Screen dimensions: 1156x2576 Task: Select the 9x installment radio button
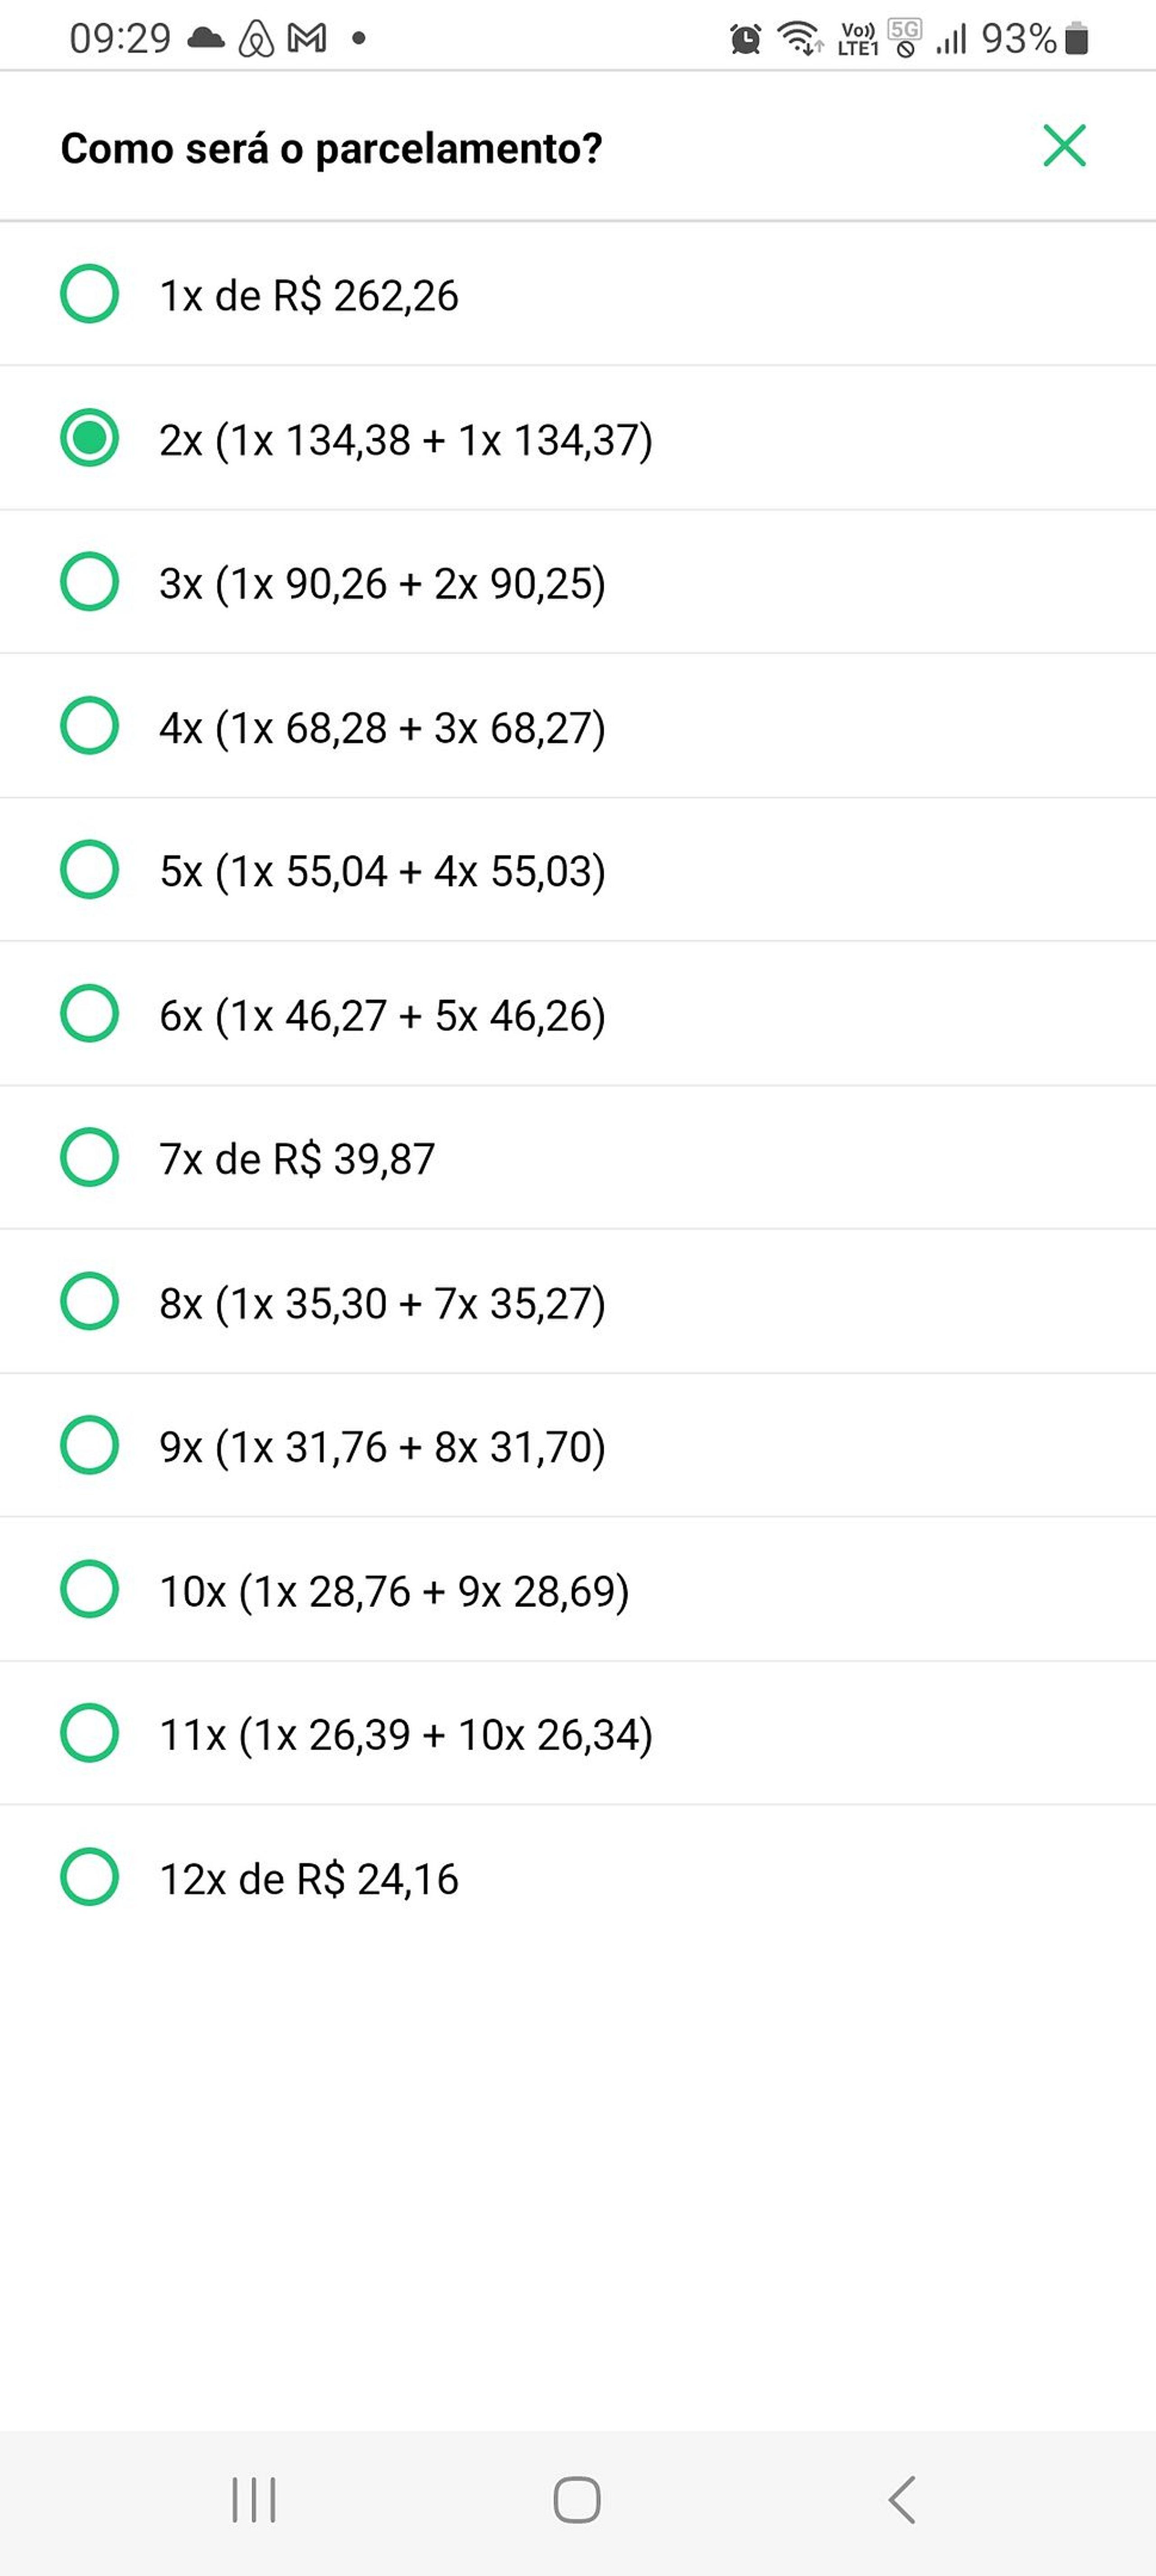pyautogui.click(x=89, y=1445)
